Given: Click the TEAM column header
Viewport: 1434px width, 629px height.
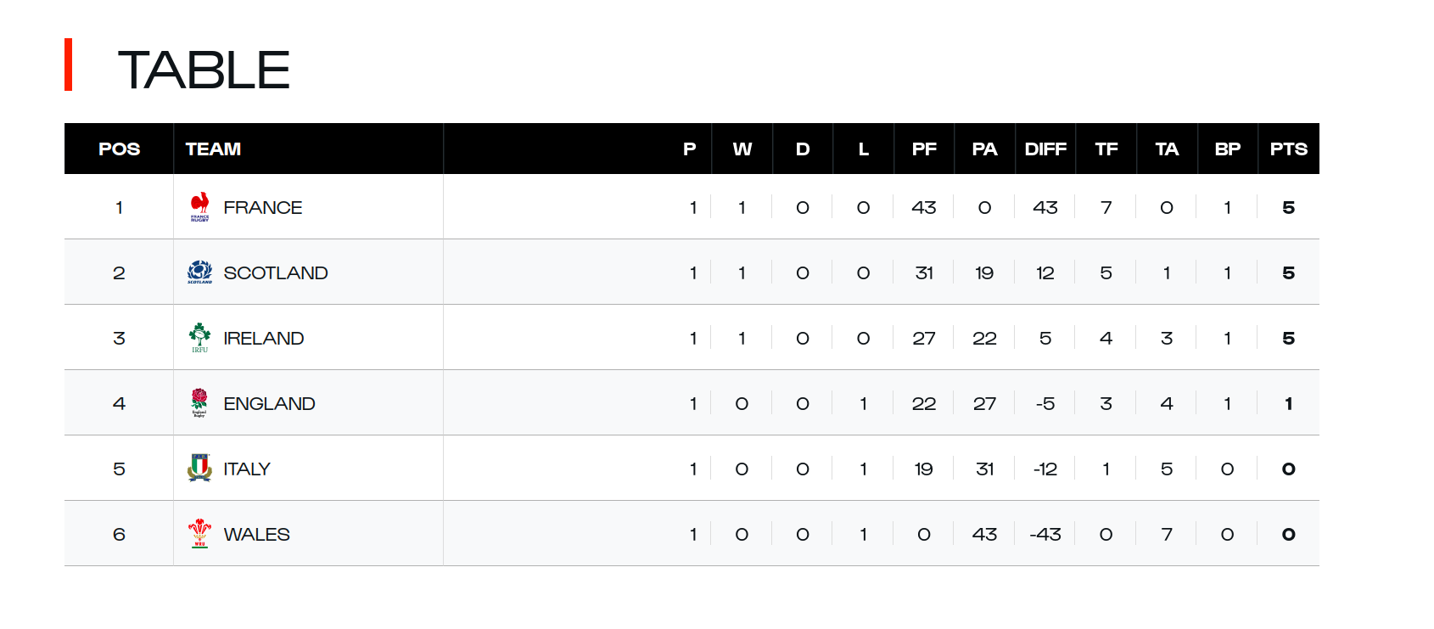Looking at the screenshot, I should coord(213,149).
